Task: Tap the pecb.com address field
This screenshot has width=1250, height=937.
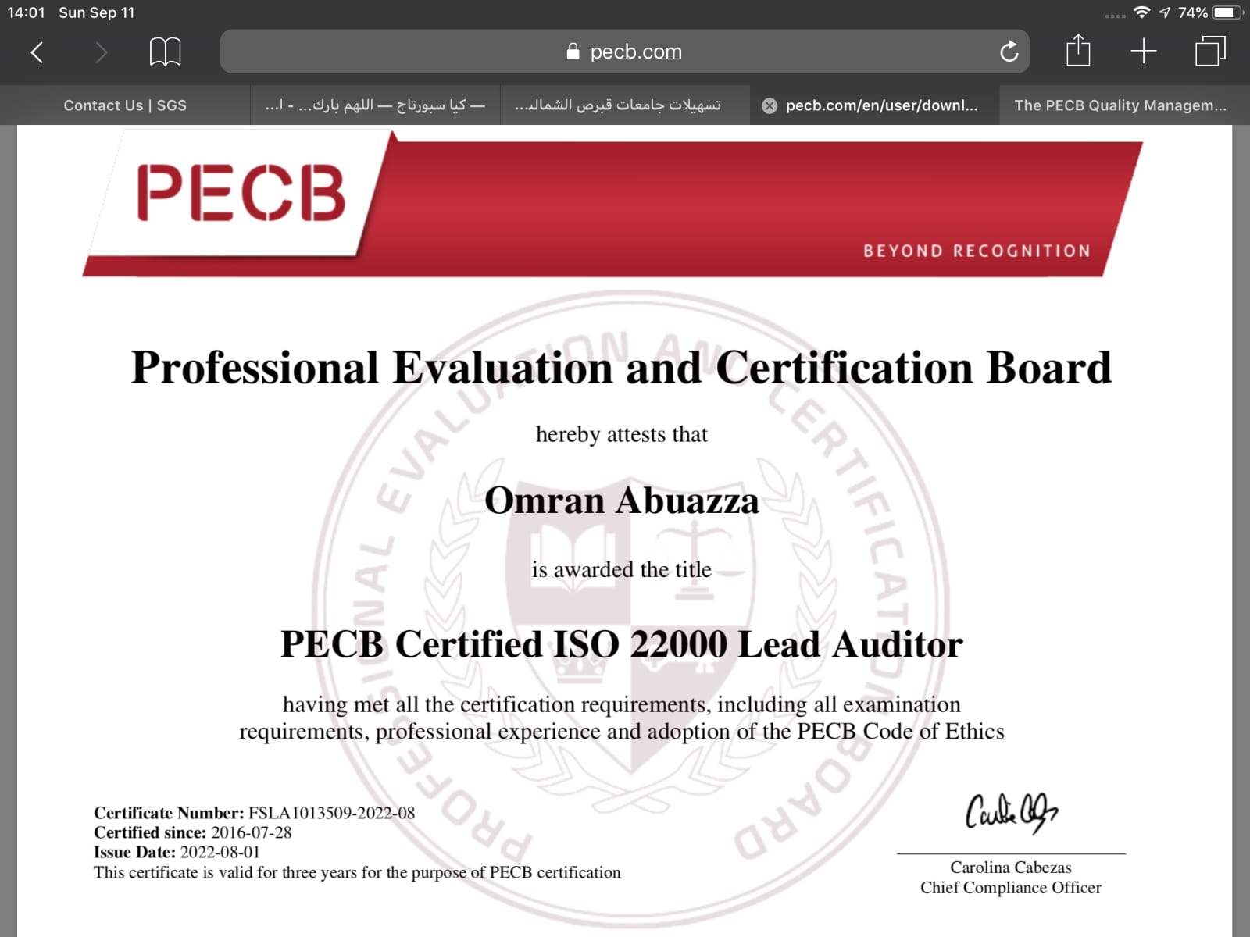Action: [634, 52]
